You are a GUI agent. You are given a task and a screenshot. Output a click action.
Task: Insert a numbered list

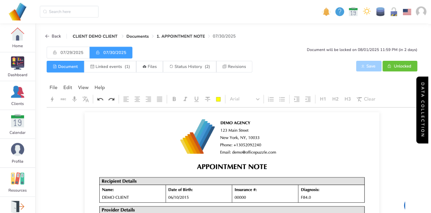[x=271, y=99]
